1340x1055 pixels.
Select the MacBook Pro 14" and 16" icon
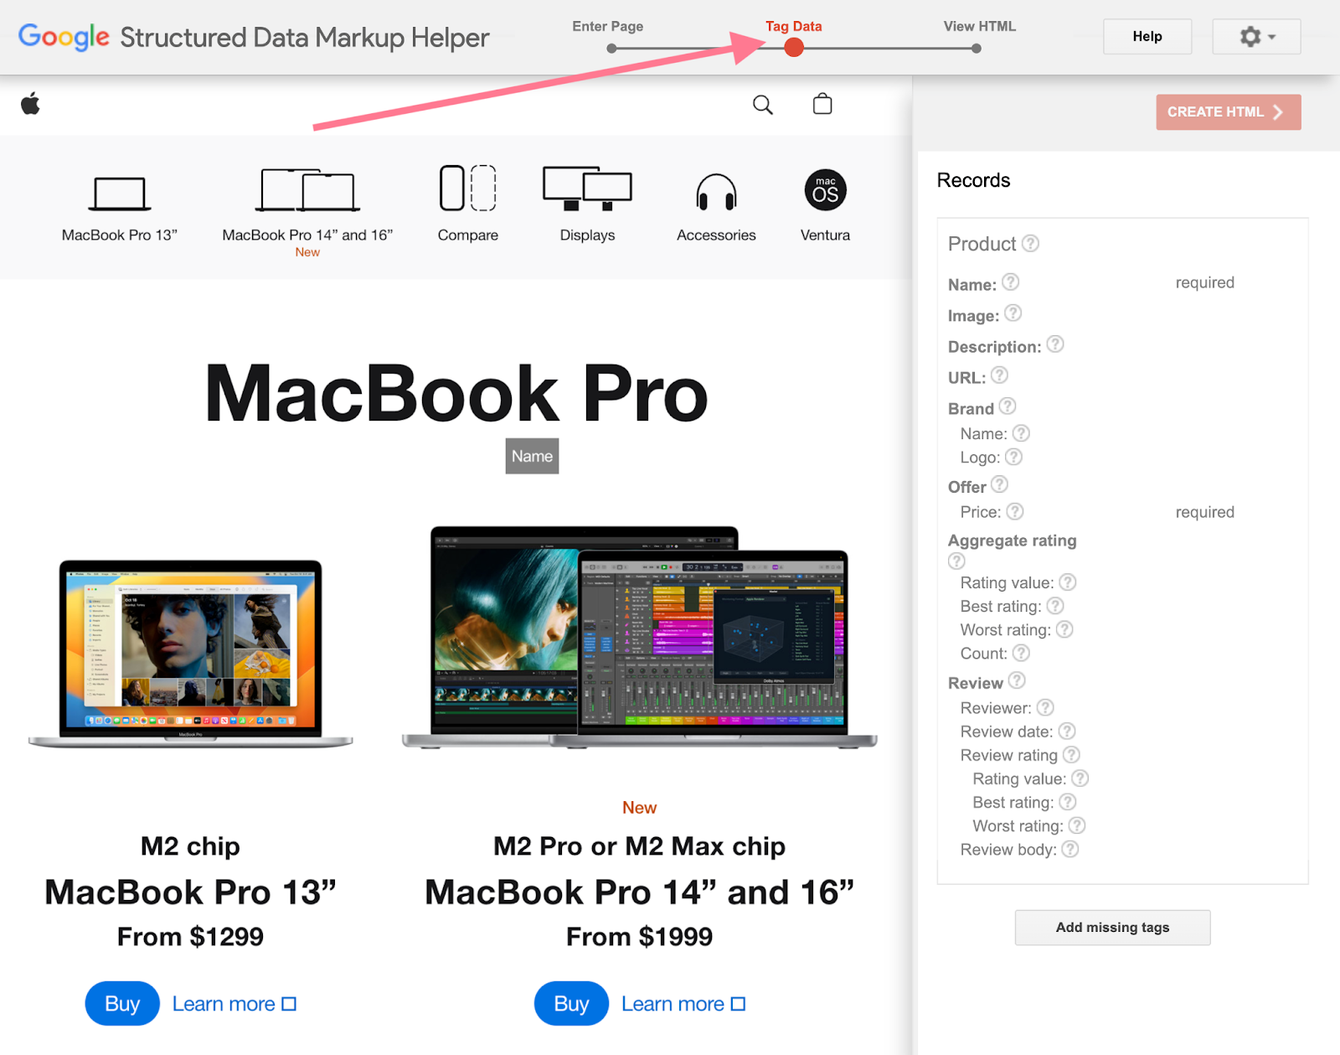click(x=307, y=190)
